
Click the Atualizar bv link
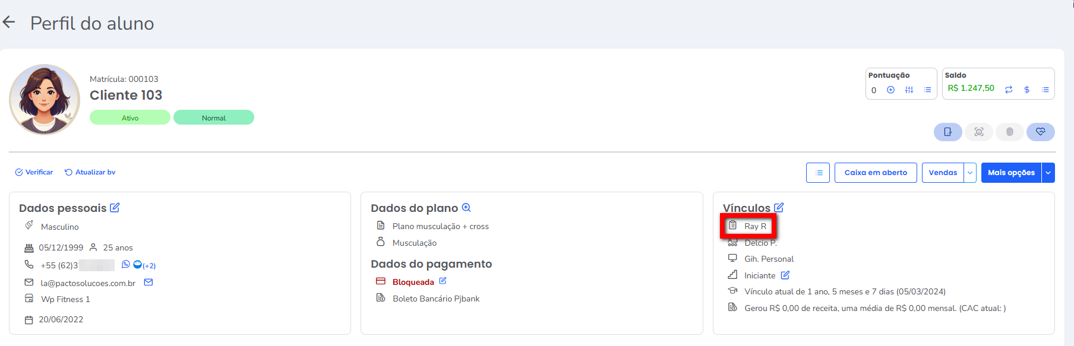(90, 172)
